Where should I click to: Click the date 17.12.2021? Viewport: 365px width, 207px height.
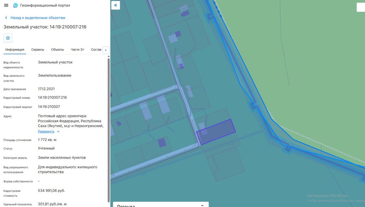click(46, 89)
